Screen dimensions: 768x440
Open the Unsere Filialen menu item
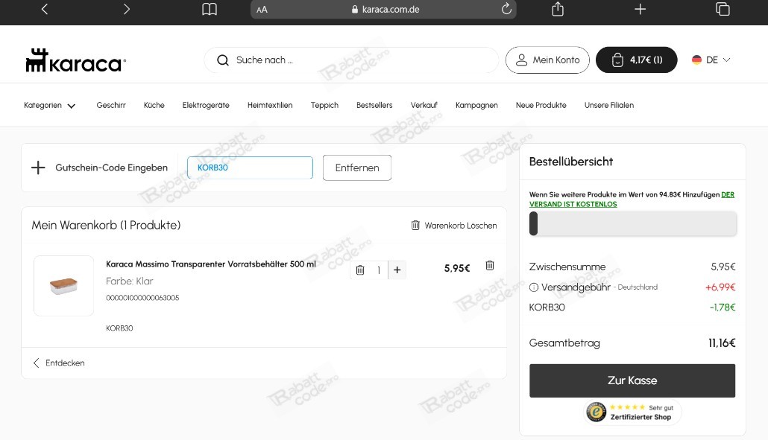click(x=609, y=105)
